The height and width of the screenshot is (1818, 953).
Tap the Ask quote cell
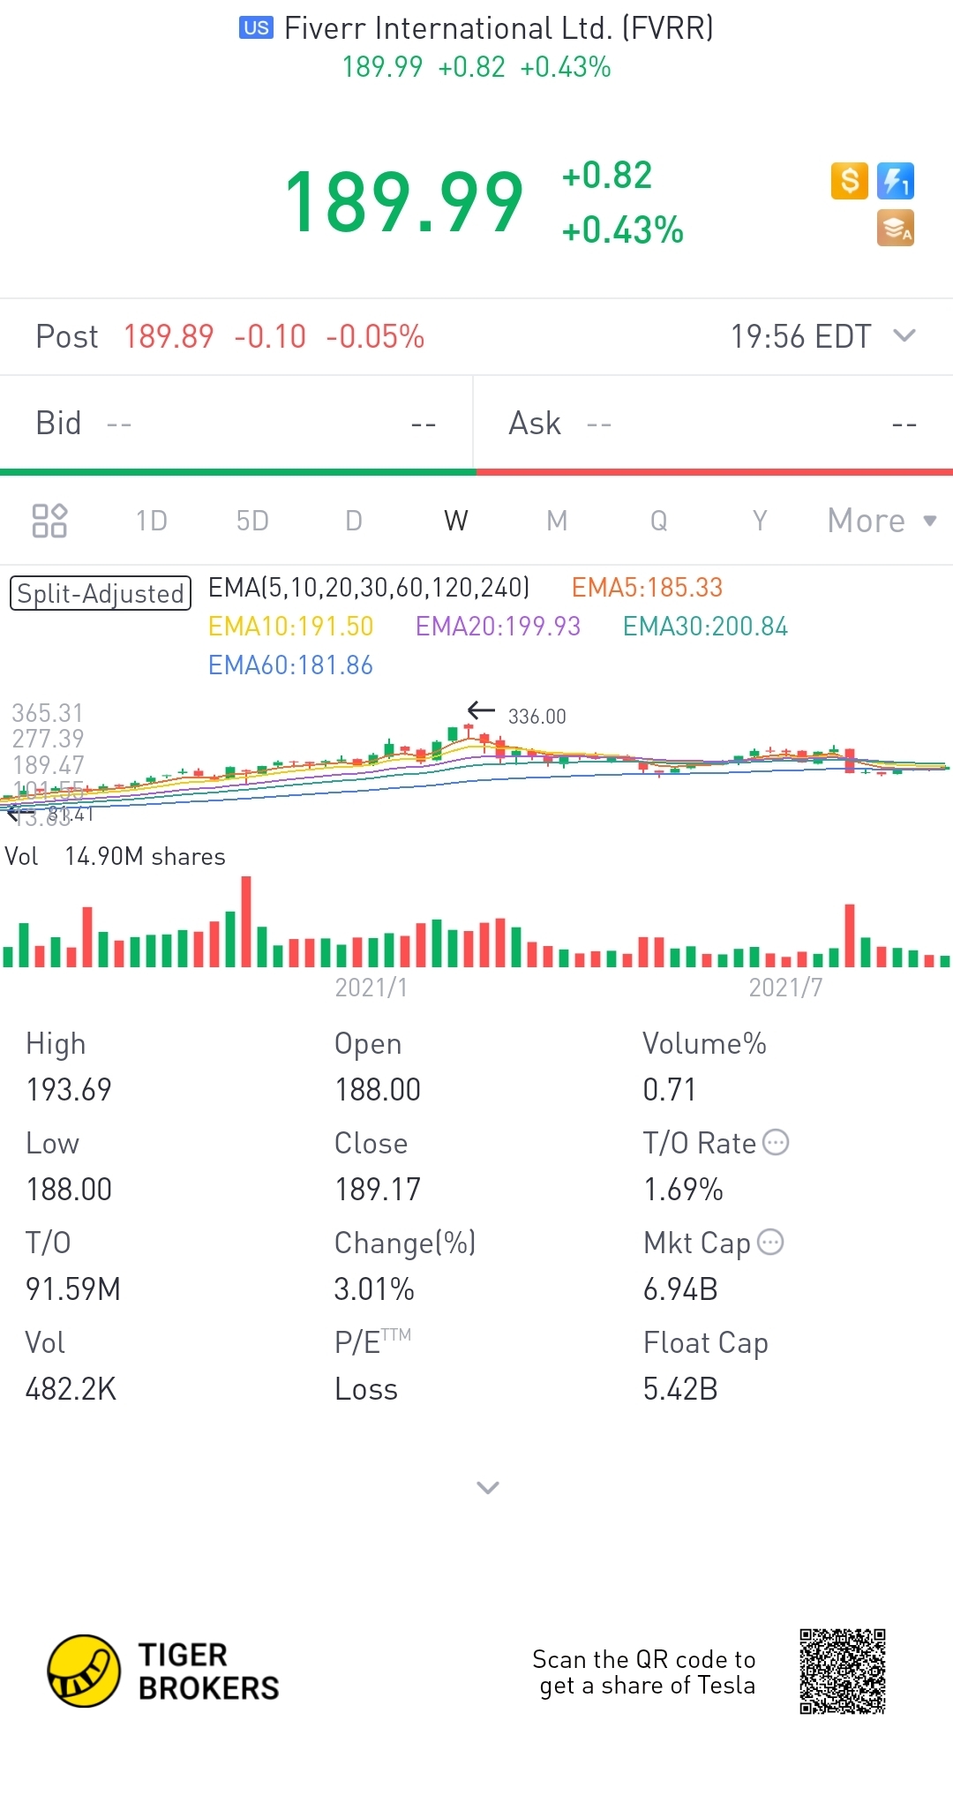click(x=713, y=423)
